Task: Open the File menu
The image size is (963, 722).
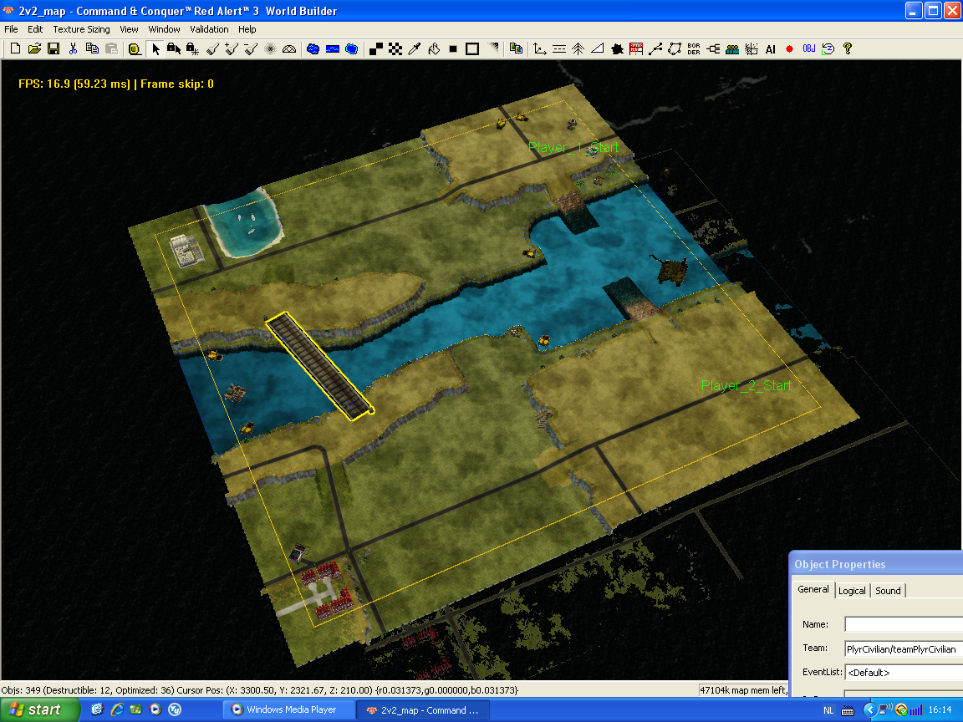Action: 11,29
